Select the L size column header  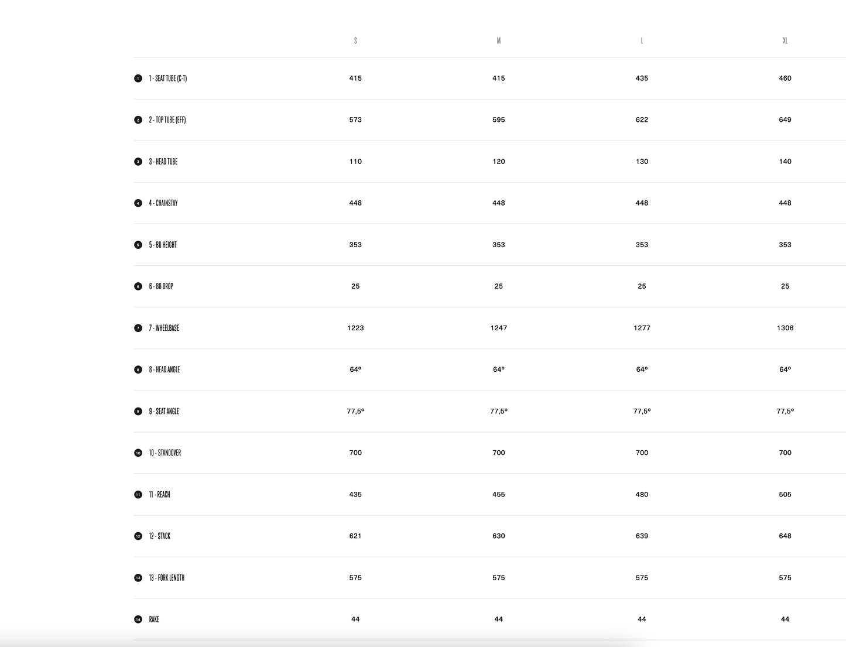(642, 40)
